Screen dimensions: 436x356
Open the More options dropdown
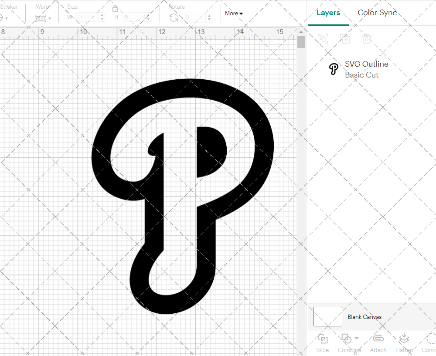[x=234, y=14]
